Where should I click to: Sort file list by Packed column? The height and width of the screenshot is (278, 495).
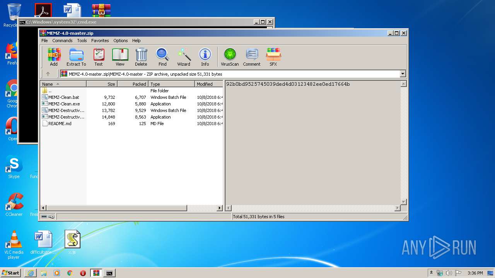click(133, 84)
